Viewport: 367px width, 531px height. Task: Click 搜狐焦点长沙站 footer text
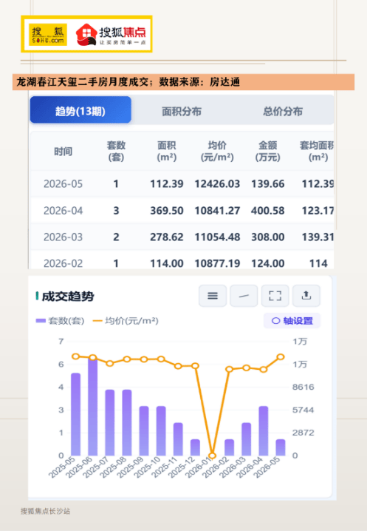coord(45,511)
